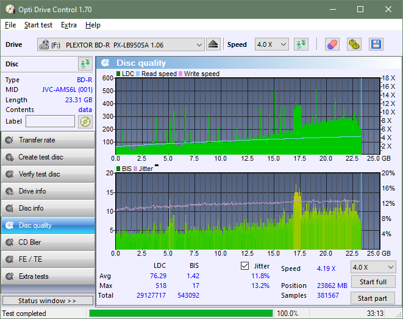Viewport: 403px width, 319px height.
Task: Click the Disc quality sidebar icon
Action: (10, 225)
